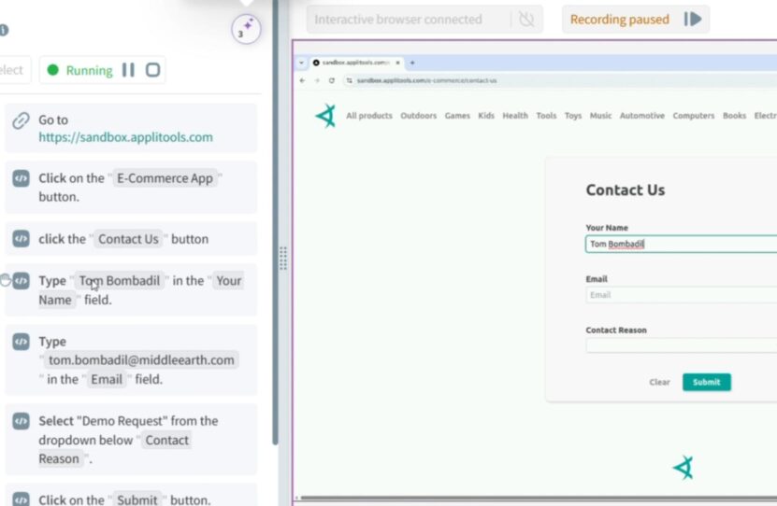The width and height of the screenshot is (777, 506).
Task: Select the E-Commerce App click step
Action: coord(131,187)
